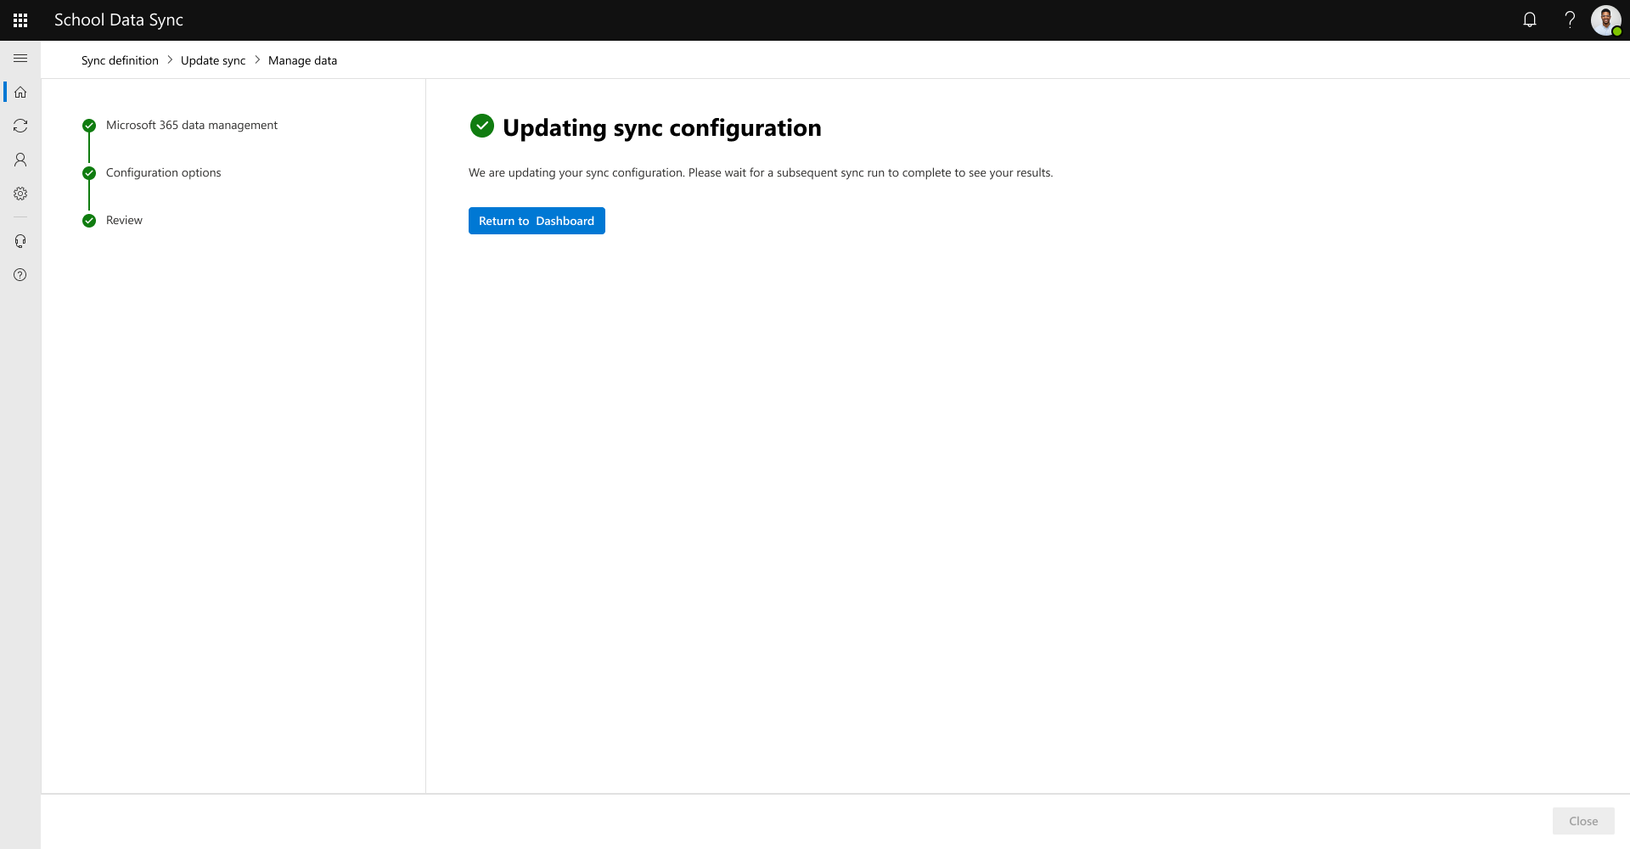The height and width of the screenshot is (849, 1630).
Task: Open the help question mark in header
Action: point(1570,20)
